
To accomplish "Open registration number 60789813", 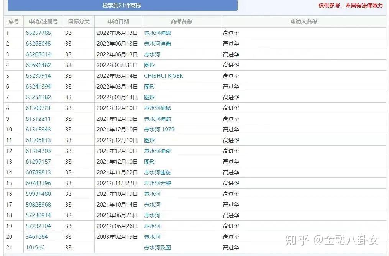I will click(x=38, y=172).
